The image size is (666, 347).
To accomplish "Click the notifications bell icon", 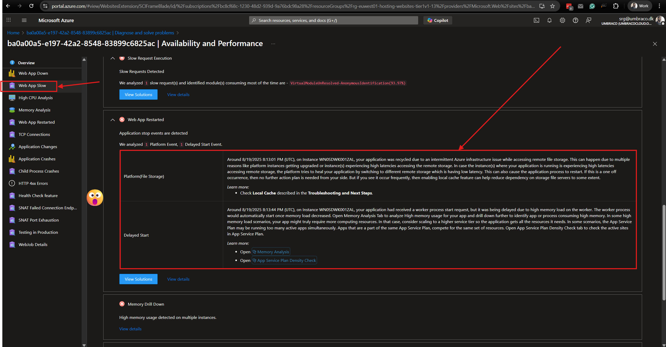I will tap(549, 20).
